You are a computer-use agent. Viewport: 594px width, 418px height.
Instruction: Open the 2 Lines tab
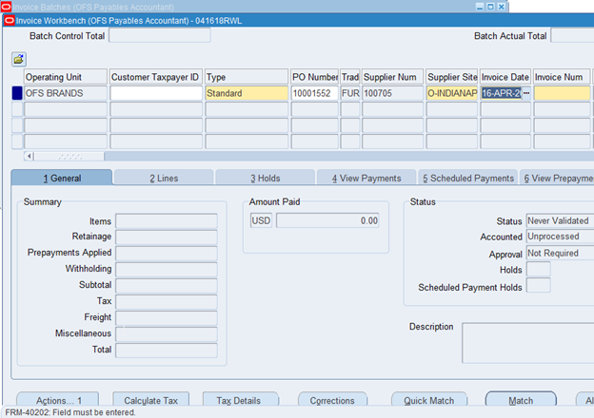click(164, 178)
